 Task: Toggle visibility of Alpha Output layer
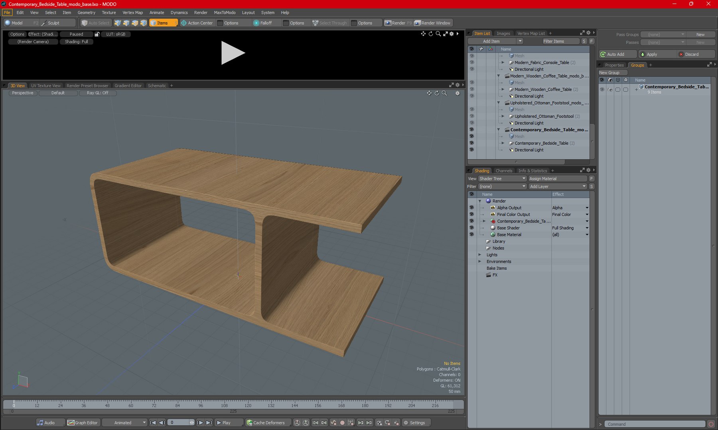point(471,207)
